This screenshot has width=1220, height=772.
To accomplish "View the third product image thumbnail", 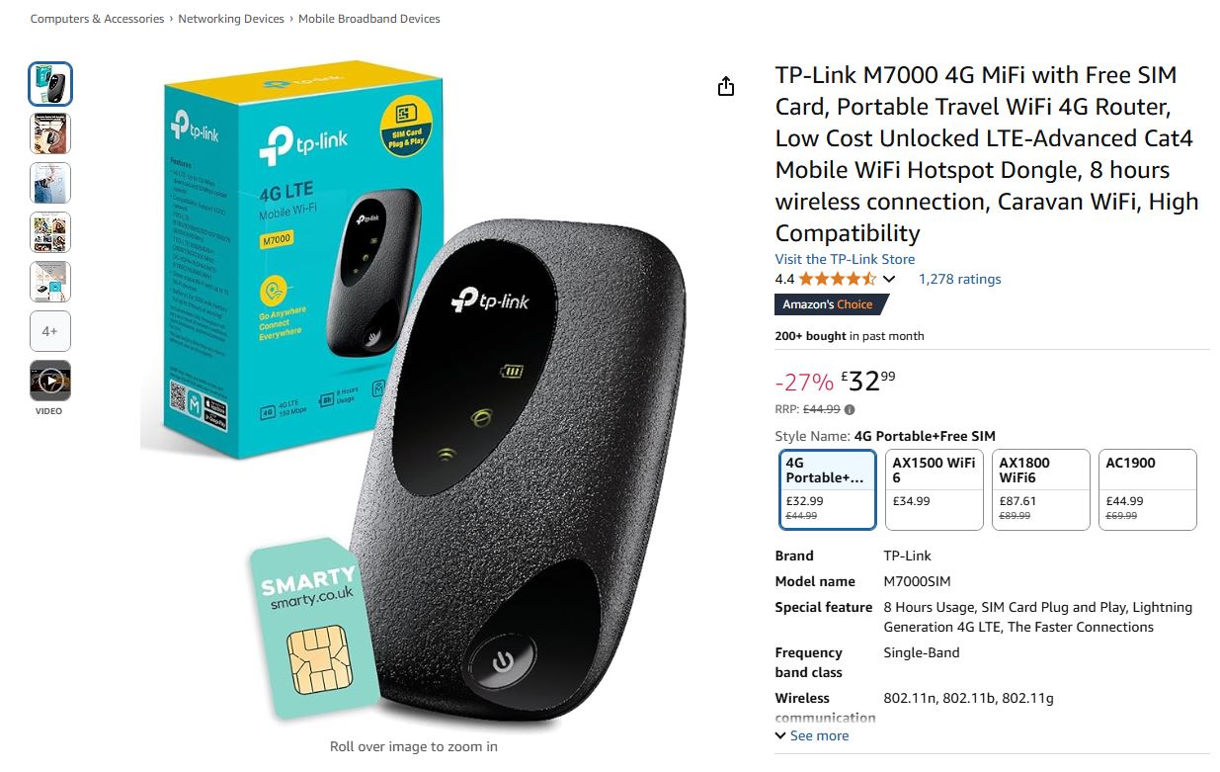I will coord(50,183).
